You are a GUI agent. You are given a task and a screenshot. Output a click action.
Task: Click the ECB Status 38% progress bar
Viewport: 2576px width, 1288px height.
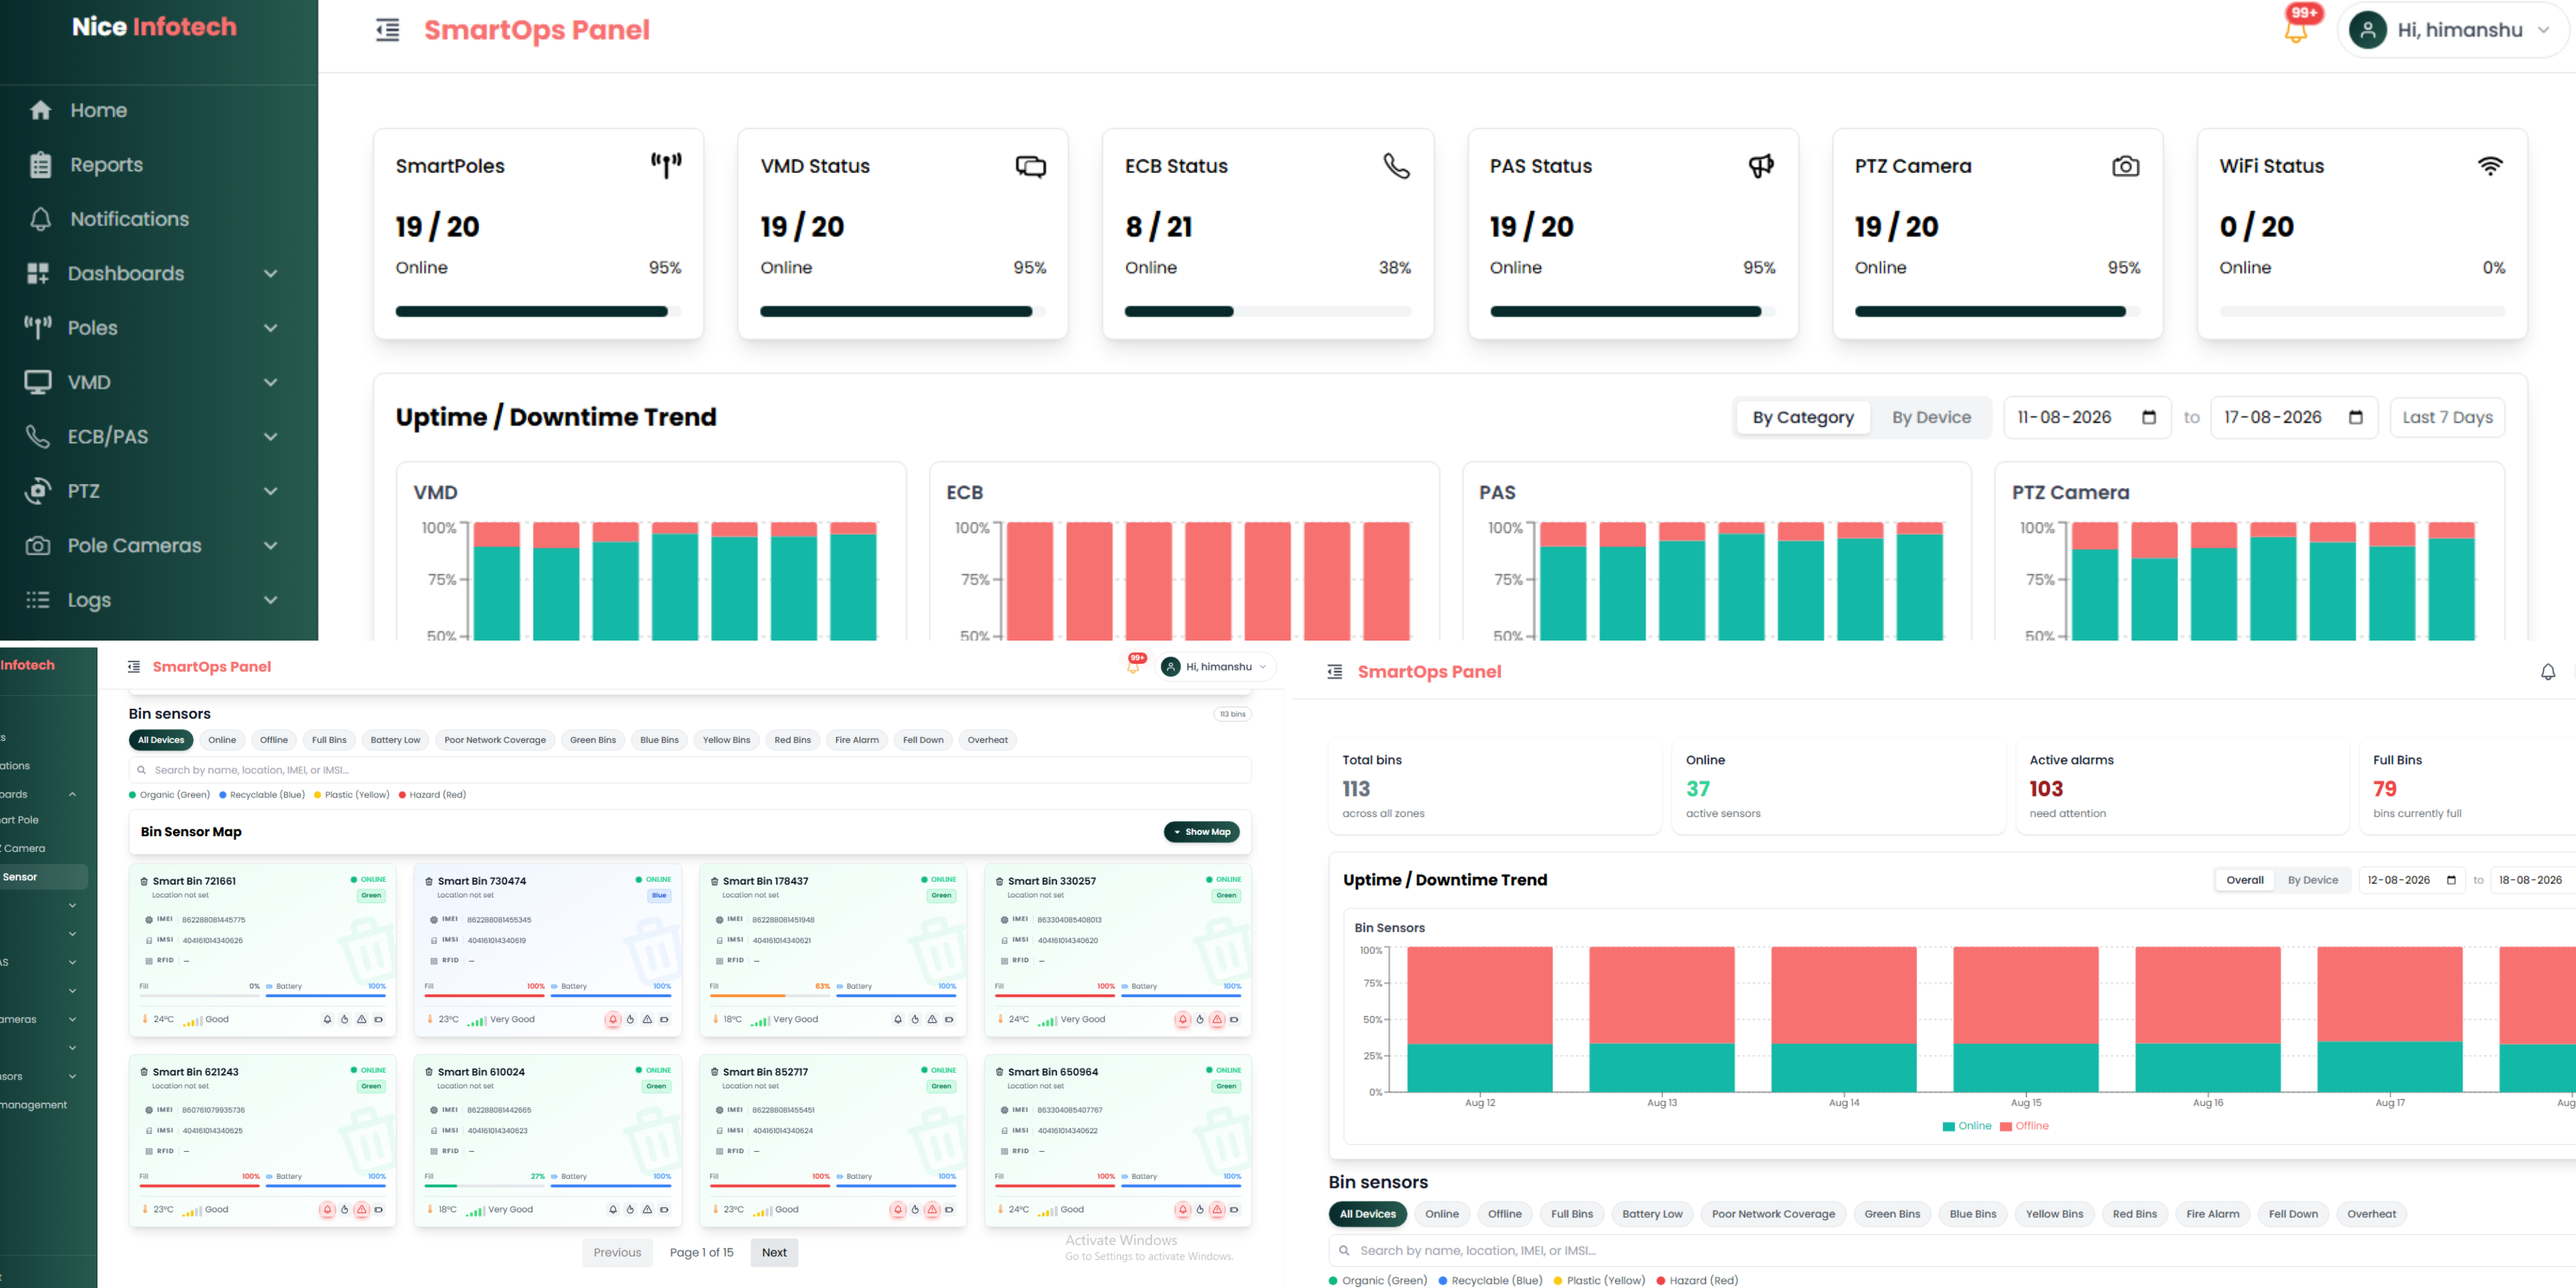(x=1267, y=311)
